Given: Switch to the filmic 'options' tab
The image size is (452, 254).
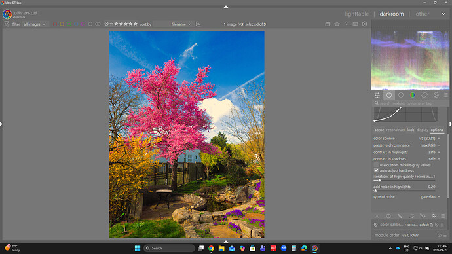Looking at the screenshot, I should click(437, 130).
